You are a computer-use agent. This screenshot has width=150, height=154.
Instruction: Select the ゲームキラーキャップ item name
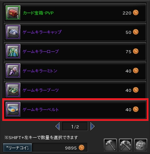coord(42,32)
